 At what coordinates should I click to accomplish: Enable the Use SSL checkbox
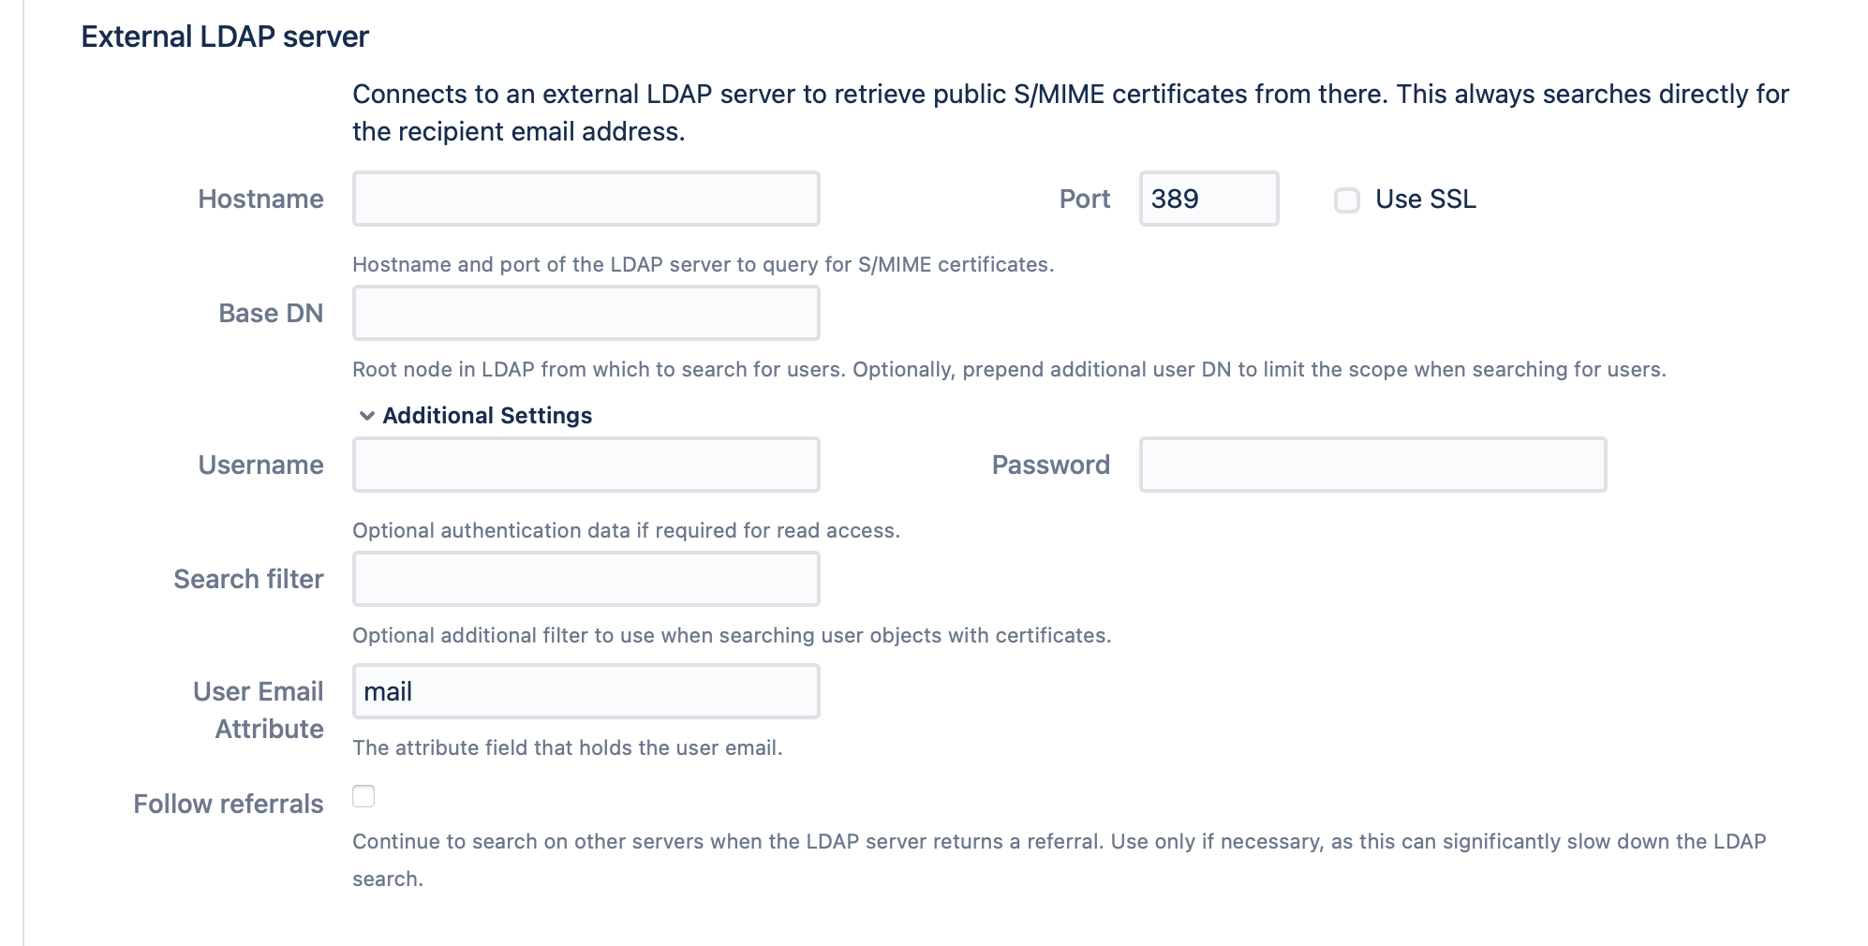point(1346,200)
